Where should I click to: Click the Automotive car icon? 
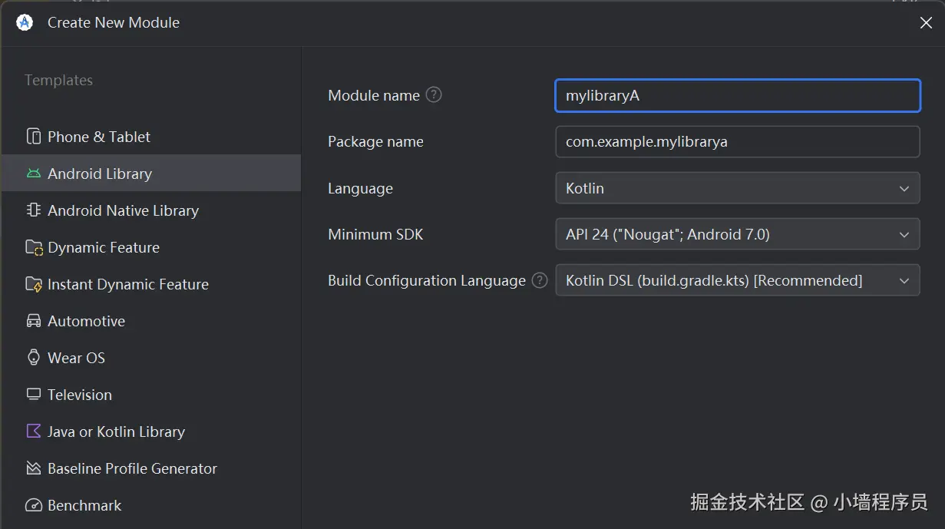pyautogui.click(x=34, y=321)
